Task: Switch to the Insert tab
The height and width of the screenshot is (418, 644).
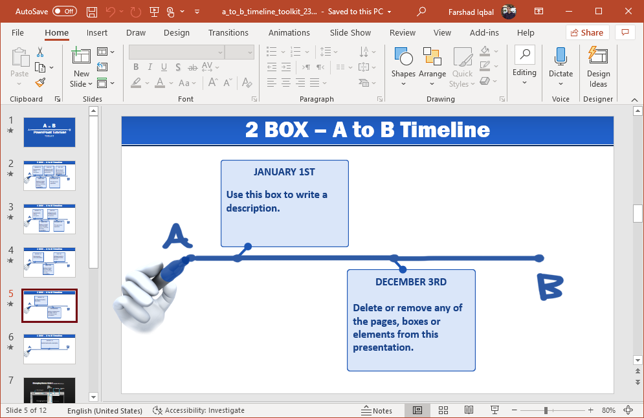Action: pyautogui.click(x=97, y=32)
